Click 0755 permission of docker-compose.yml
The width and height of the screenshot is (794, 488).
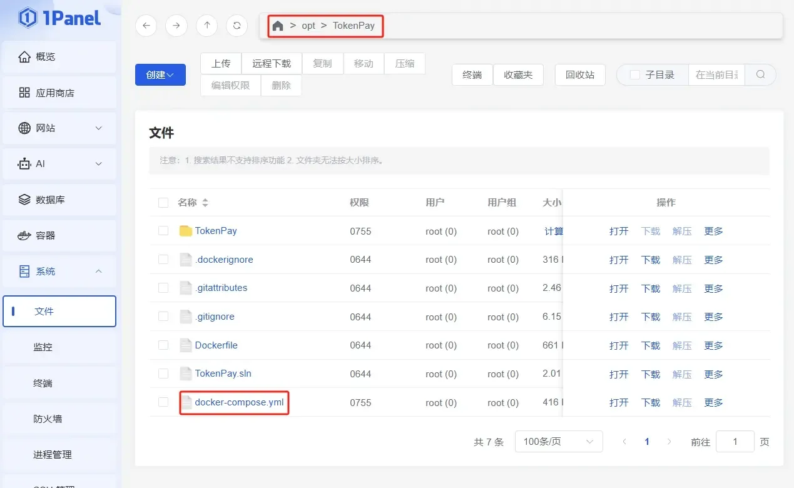360,403
